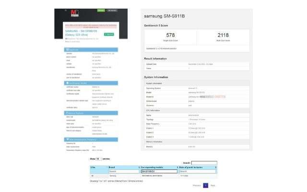Click the third blue section header in the certification page
This screenshot has height=192, width=307.
pyautogui.click(x=91, y=113)
